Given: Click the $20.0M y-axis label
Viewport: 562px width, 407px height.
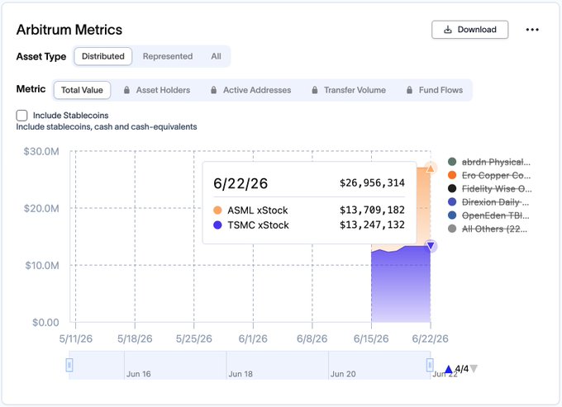Looking at the screenshot, I should click(x=41, y=208).
